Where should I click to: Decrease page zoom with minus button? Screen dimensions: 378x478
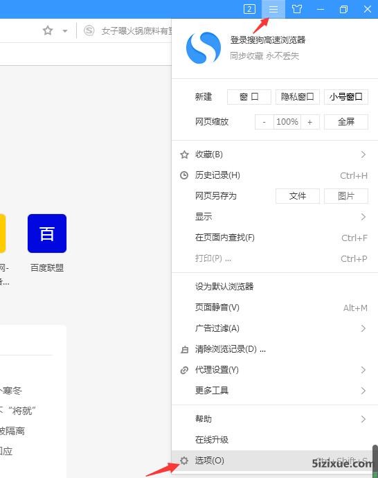pyautogui.click(x=264, y=122)
